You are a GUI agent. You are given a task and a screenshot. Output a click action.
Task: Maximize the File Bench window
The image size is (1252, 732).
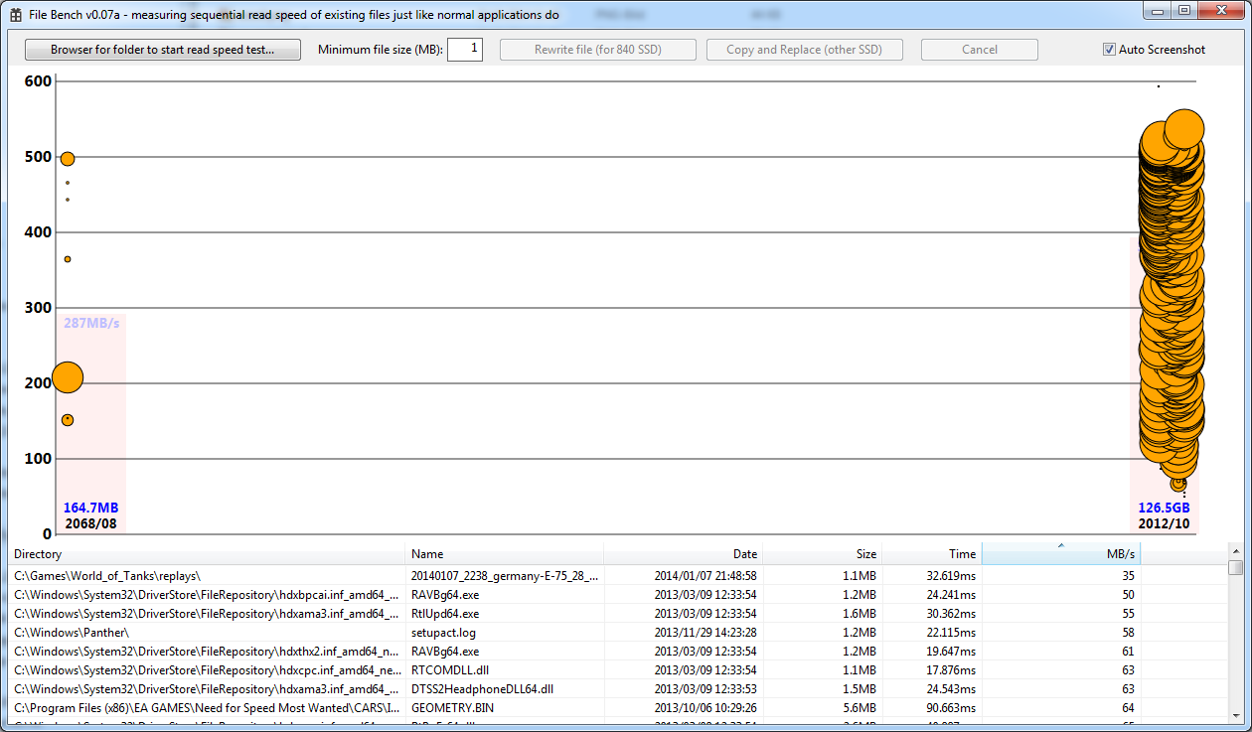click(1183, 10)
